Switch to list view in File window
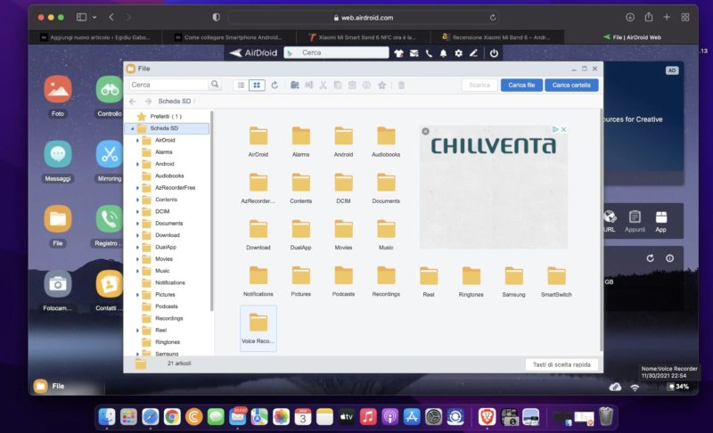 coord(241,85)
